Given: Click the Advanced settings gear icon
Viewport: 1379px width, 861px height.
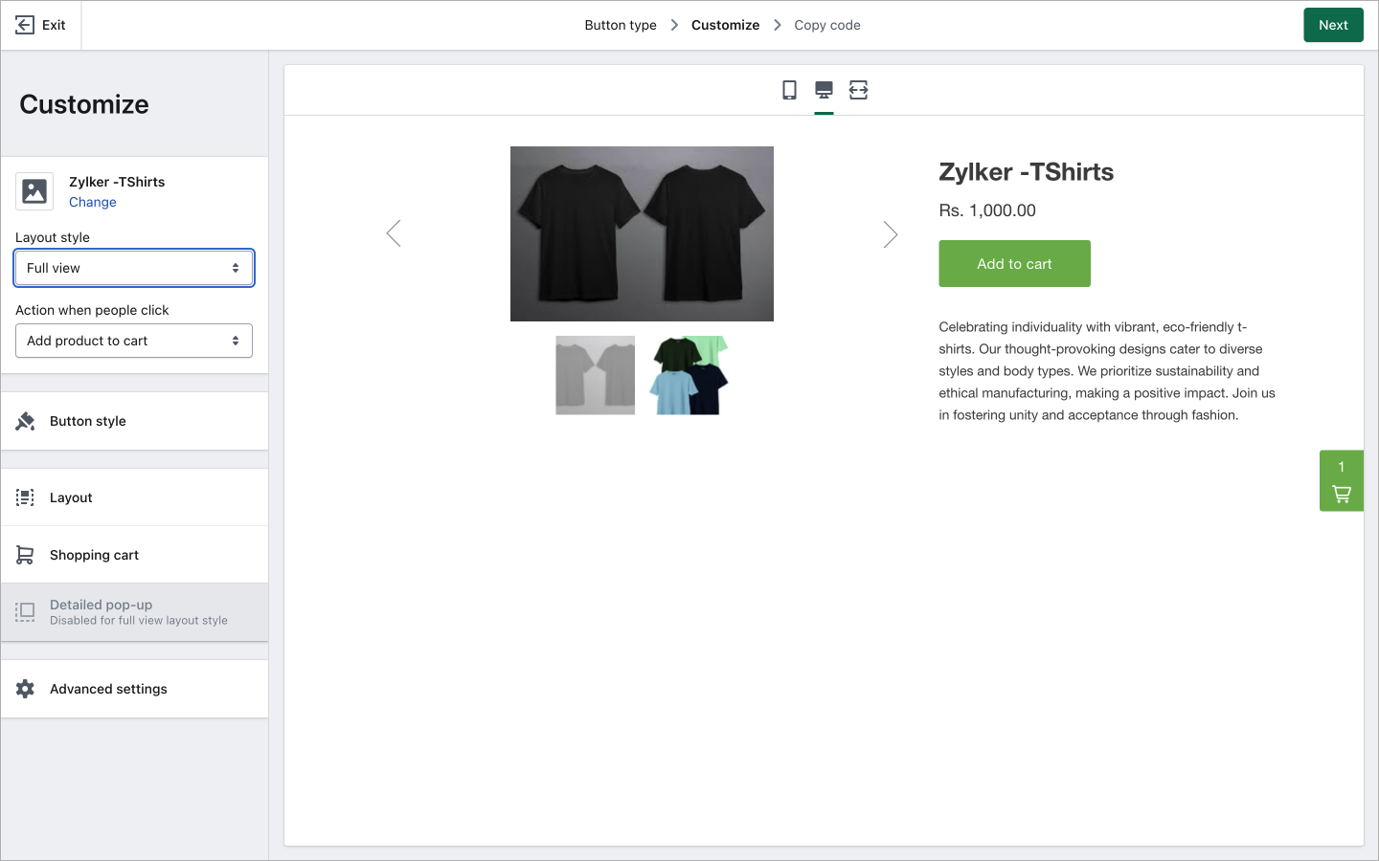Looking at the screenshot, I should (x=26, y=689).
